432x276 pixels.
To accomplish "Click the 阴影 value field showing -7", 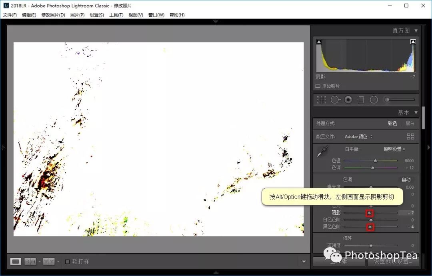I will [x=407, y=213].
